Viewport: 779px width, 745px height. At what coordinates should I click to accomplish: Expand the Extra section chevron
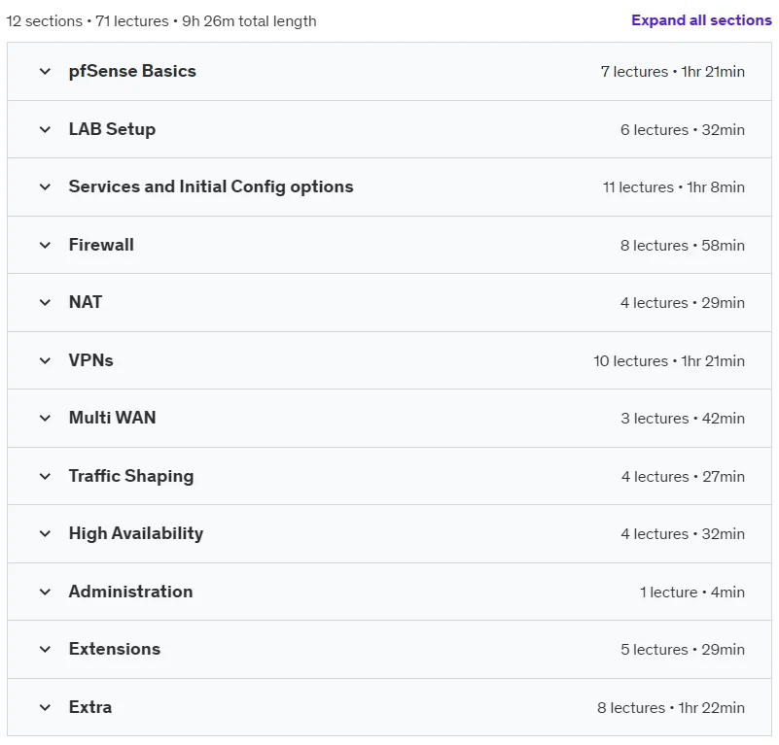coord(45,708)
